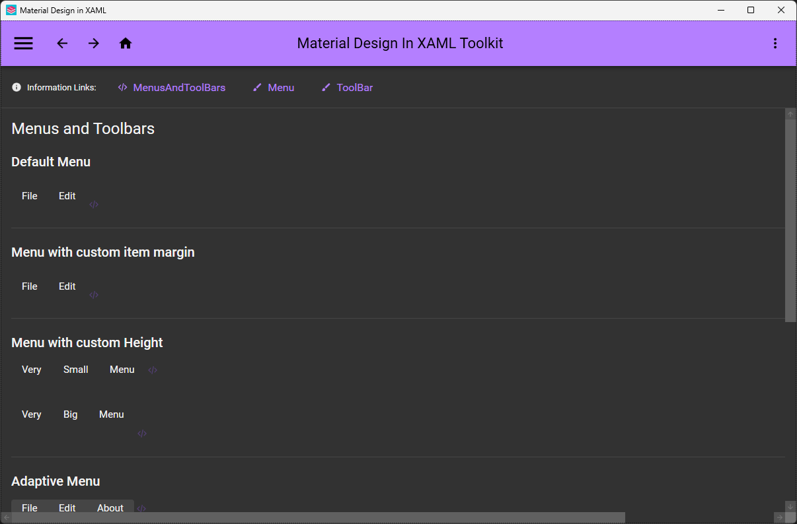Select the About item in Adaptive Menu

pos(110,508)
